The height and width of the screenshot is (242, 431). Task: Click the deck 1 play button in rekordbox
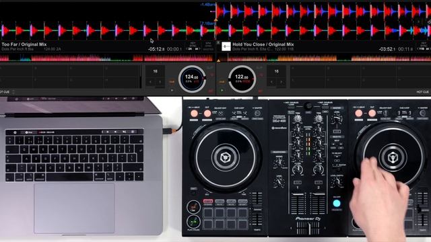click(x=172, y=90)
